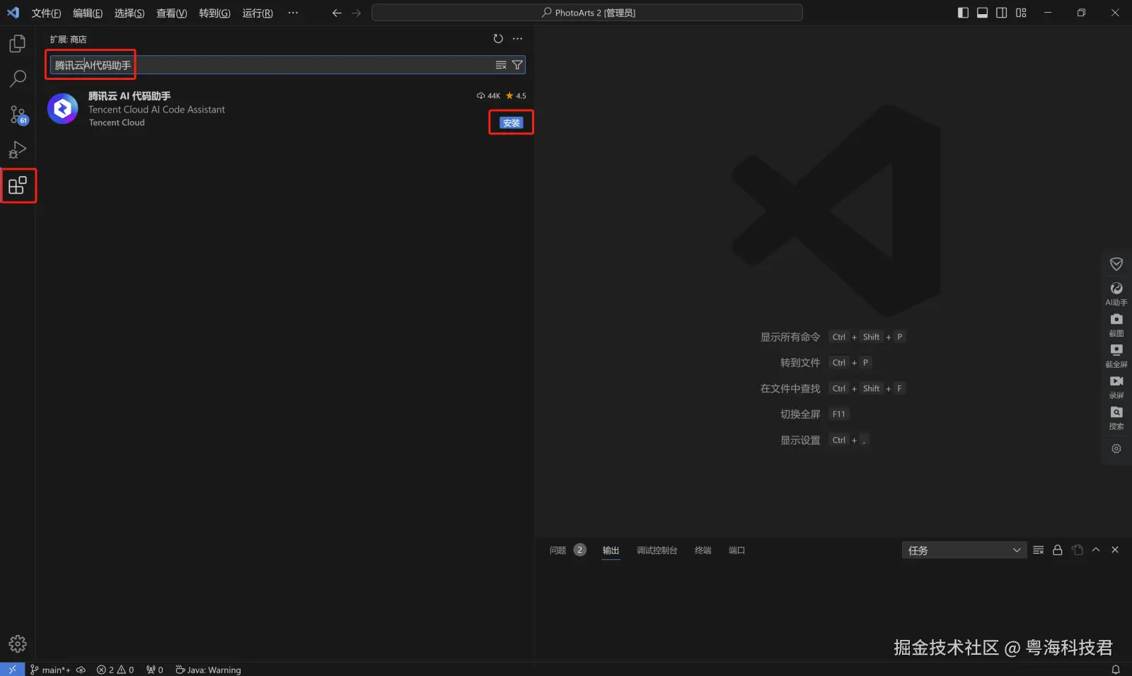Screen dimensions: 1132x676
Task: Open the 编辑(E) menu
Action: click(x=88, y=13)
